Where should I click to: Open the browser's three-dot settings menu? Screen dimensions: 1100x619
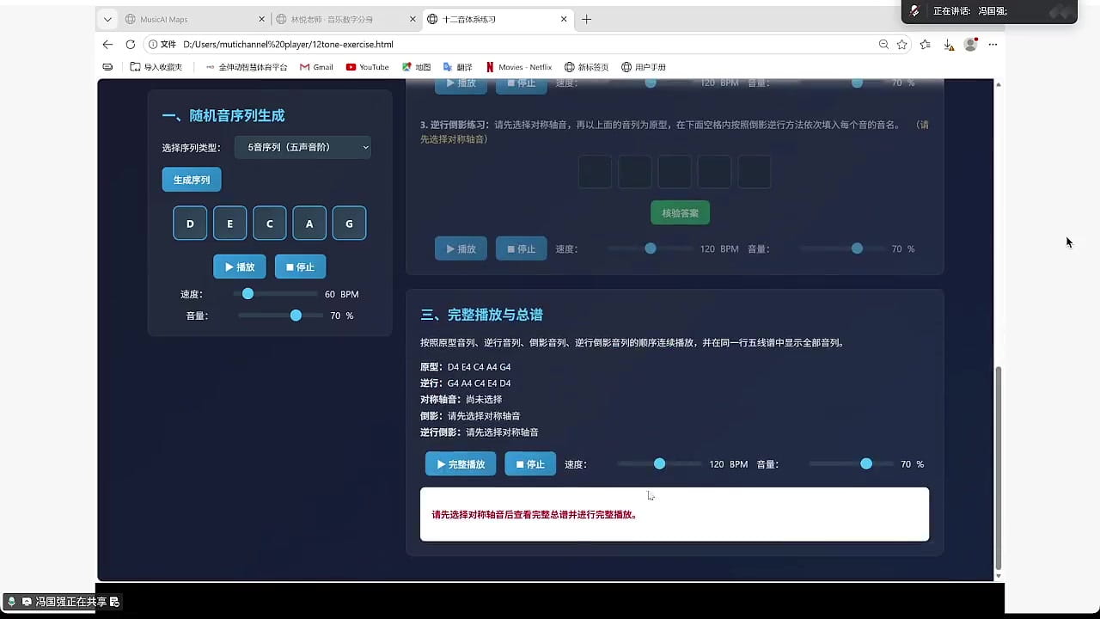pos(993,44)
